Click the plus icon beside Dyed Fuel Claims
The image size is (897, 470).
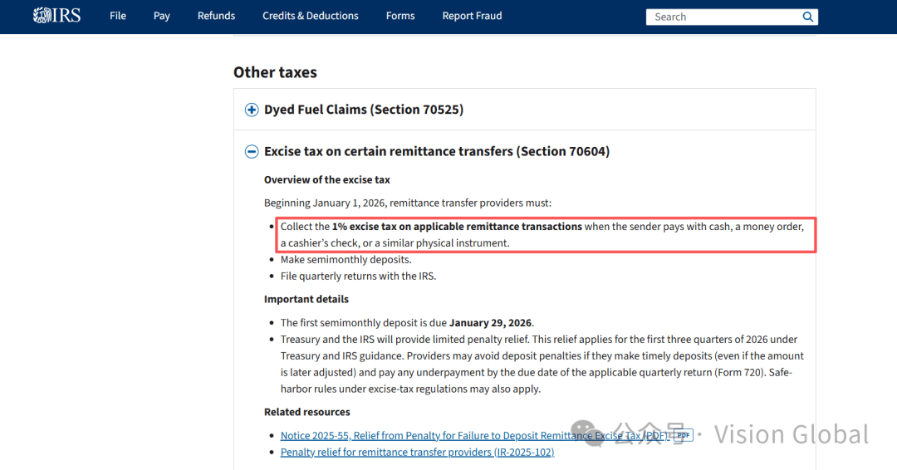pos(252,110)
